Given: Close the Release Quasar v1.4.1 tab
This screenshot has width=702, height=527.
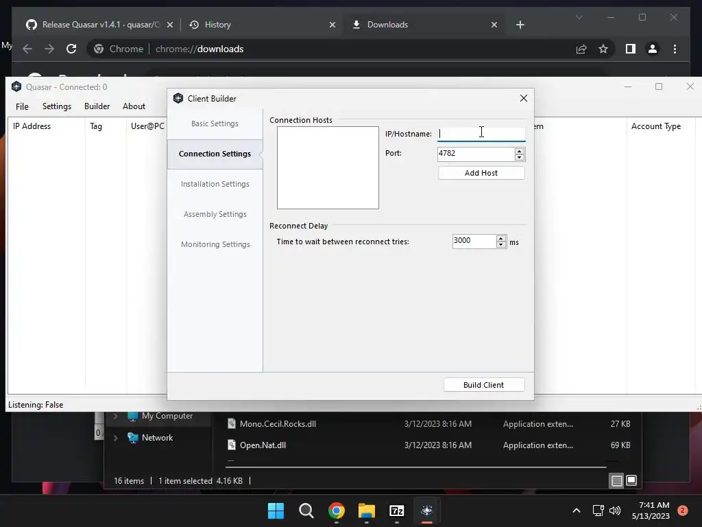Looking at the screenshot, I should click(x=170, y=25).
